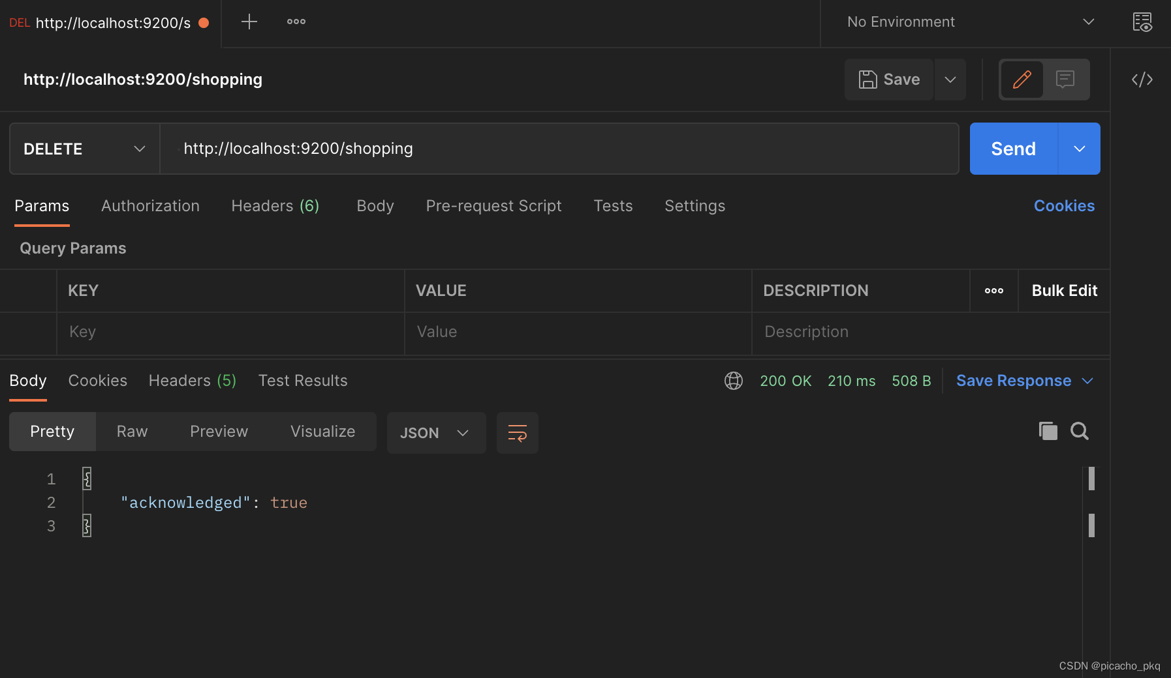The image size is (1171, 678).
Task: Open the tab options three-dot menu
Action: [296, 22]
